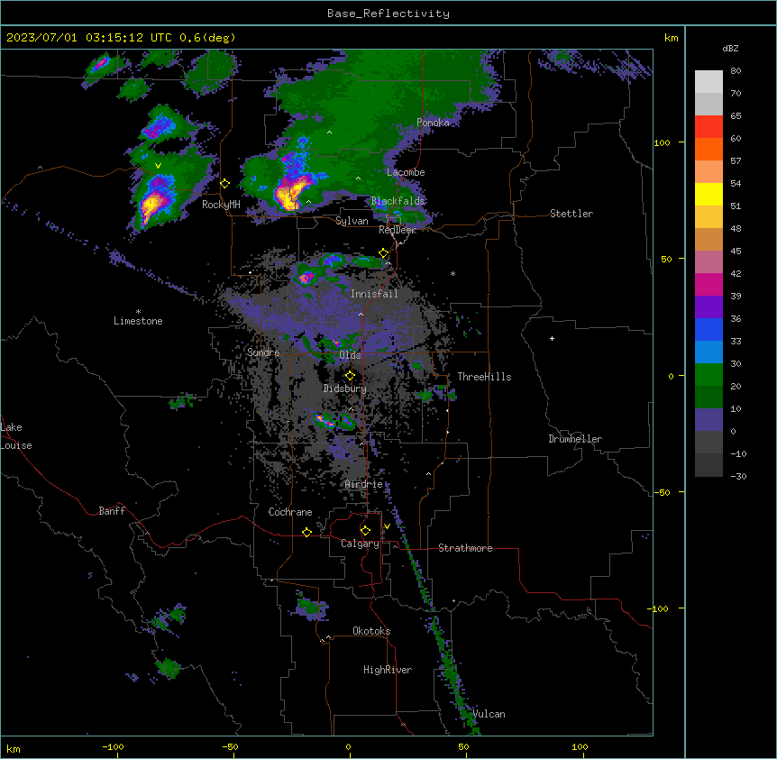Pick the blue 33-36 dBZ legend swatch

tap(708, 329)
